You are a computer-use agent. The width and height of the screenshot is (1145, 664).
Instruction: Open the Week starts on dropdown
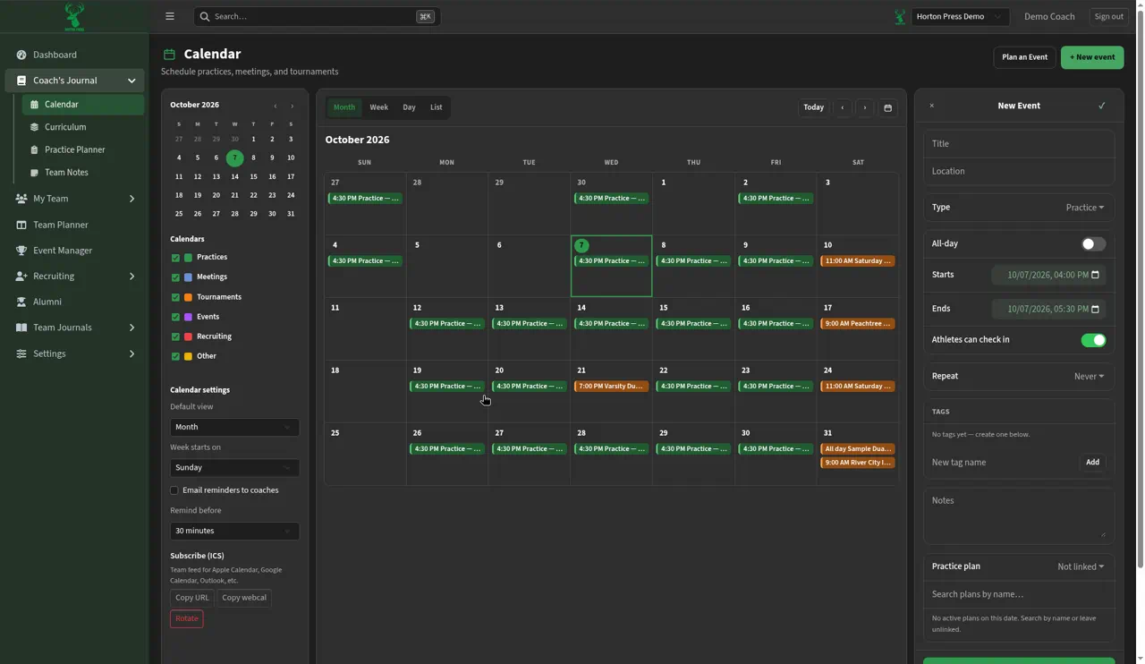234,467
